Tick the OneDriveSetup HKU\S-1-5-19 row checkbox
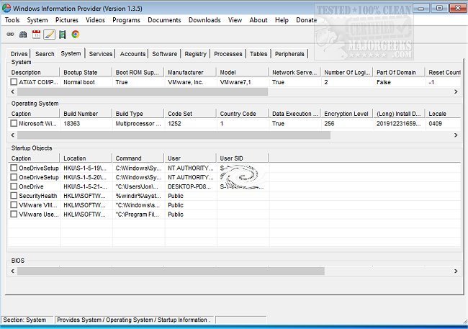 click(x=14, y=168)
